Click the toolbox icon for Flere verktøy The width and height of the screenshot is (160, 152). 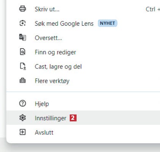point(22,81)
